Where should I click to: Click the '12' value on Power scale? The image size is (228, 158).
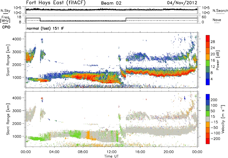tap(213, 67)
